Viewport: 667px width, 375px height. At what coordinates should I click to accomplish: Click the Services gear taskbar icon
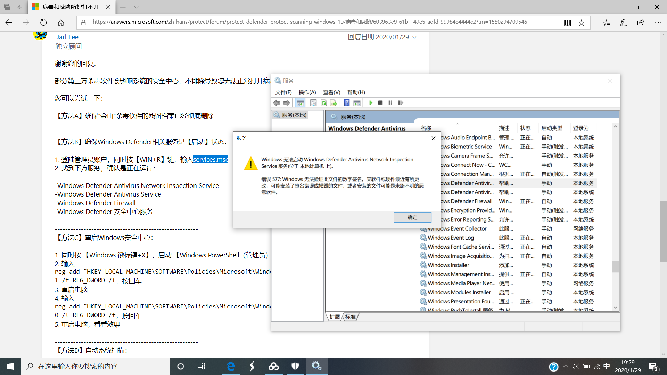(x=316, y=366)
